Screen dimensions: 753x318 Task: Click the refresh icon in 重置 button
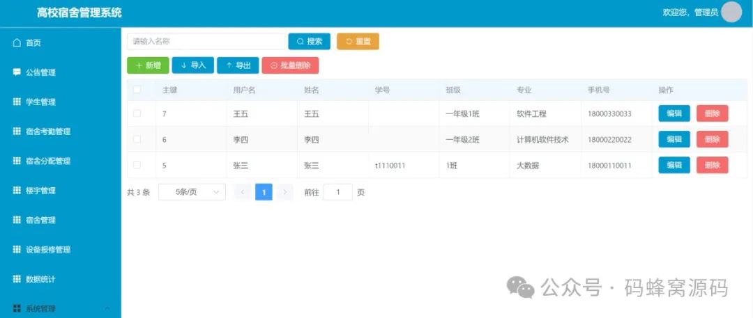point(349,42)
